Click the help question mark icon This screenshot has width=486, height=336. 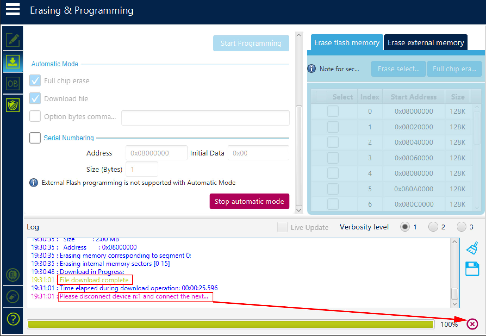pyautogui.click(x=13, y=319)
